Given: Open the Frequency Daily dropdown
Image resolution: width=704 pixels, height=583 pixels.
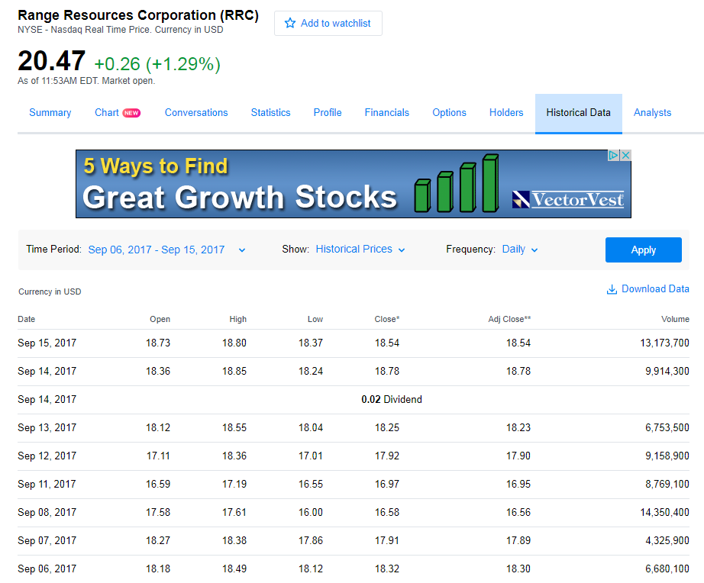Looking at the screenshot, I should click(x=519, y=249).
